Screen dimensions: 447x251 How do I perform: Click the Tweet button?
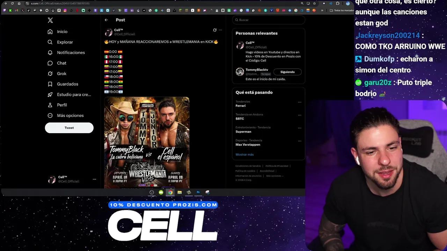point(69,128)
